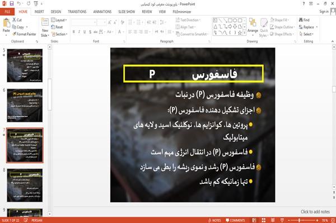Image resolution: width=336 pixels, height=223 pixels.
Task: Click Sign in link
Action: click(x=324, y=12)
